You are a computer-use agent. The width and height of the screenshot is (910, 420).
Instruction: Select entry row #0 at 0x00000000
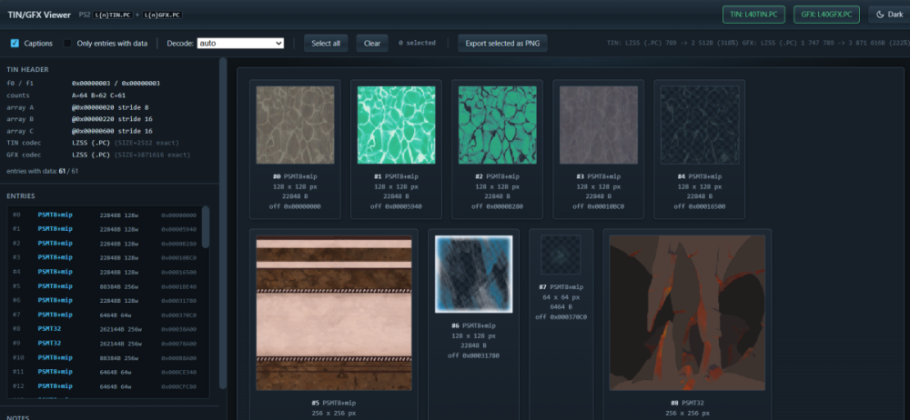click(x=105, y=215)
